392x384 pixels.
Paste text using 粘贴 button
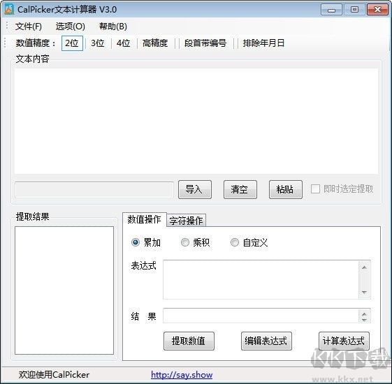[x=286, y=190]
